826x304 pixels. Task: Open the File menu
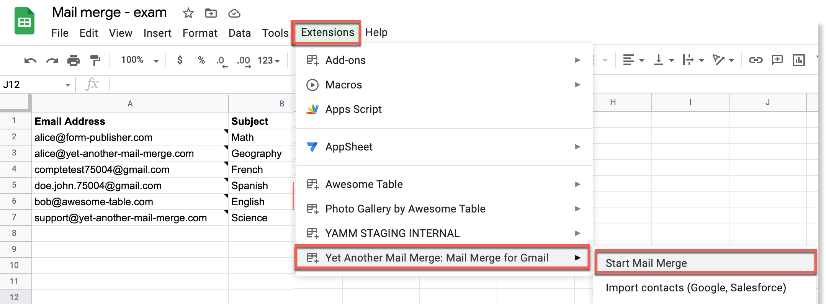click(60, 33)
